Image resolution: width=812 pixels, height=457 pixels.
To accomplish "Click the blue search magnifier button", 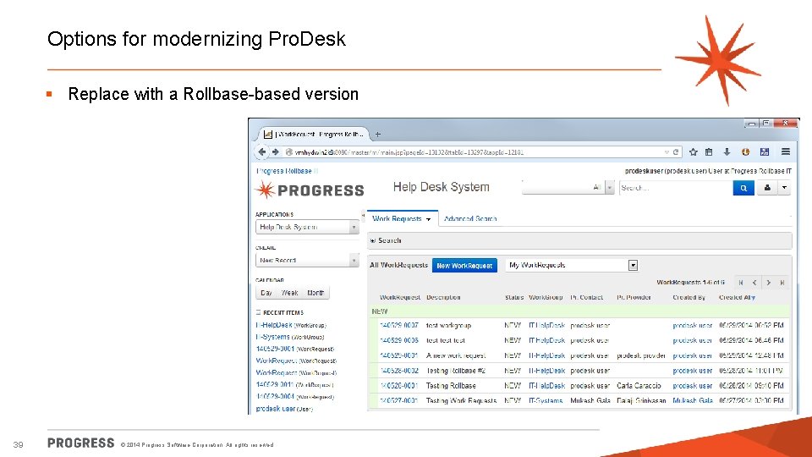I will (743, 188).
